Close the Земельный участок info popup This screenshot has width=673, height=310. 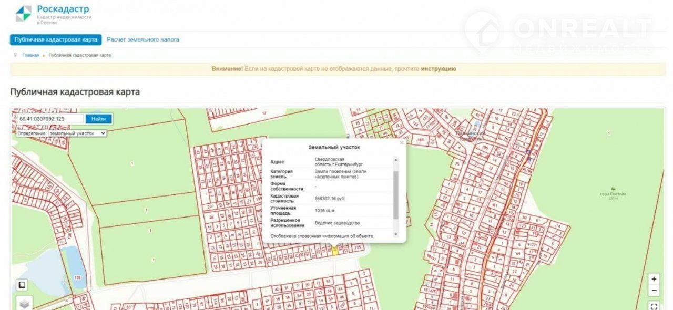[x=401, y=142]
